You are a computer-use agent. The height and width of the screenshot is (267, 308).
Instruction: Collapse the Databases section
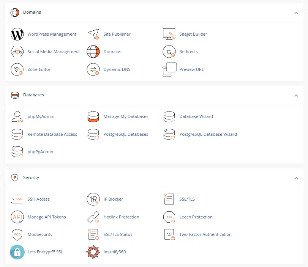[x=296, y=96]
